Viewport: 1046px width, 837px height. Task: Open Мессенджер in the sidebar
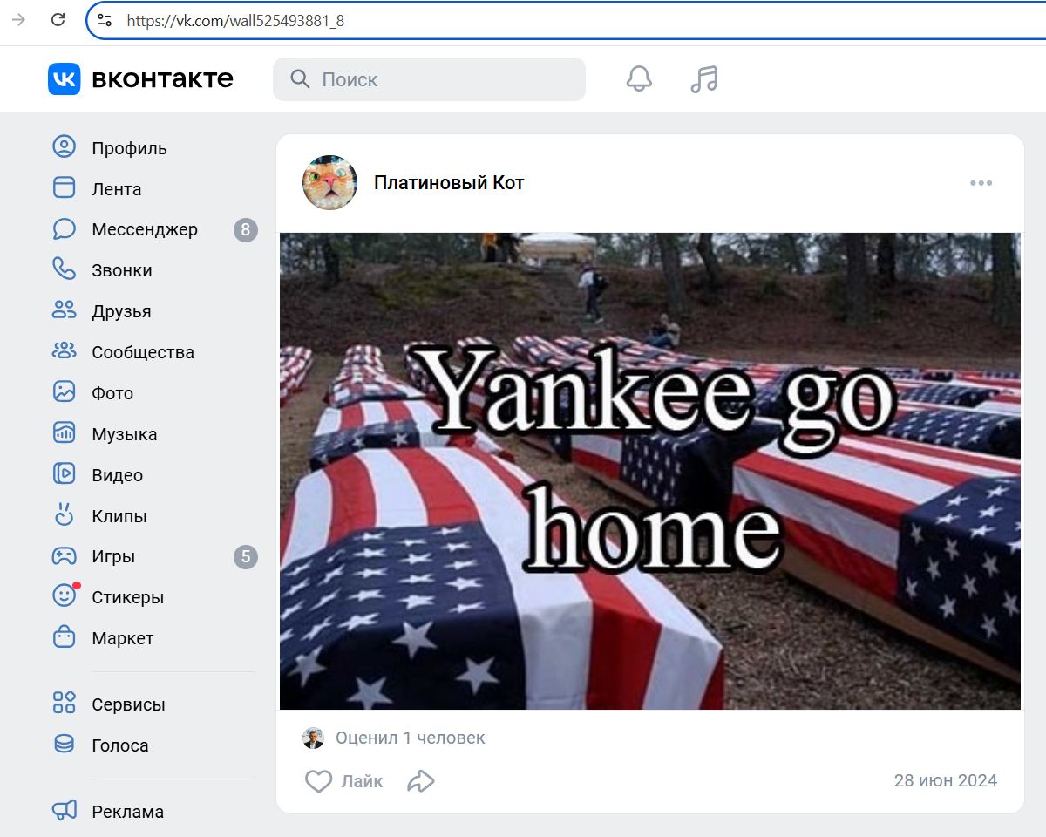pos(144,229)
